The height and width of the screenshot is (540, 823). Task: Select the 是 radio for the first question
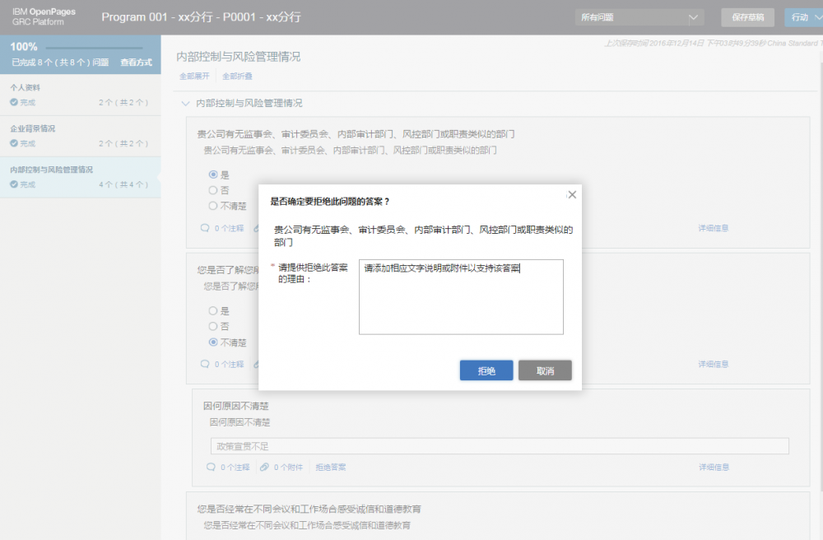tap(212, 175)
